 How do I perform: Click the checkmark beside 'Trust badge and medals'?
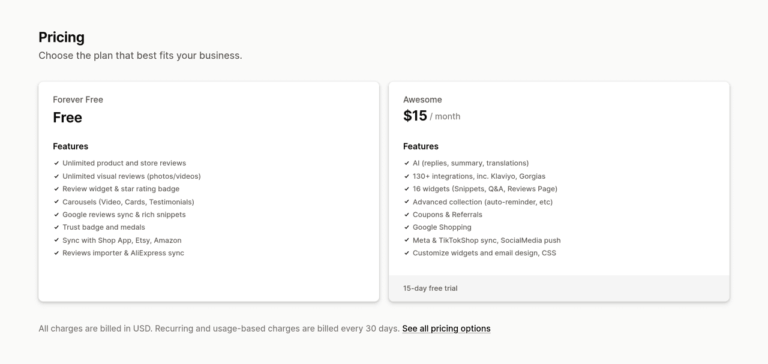[56, 227]
